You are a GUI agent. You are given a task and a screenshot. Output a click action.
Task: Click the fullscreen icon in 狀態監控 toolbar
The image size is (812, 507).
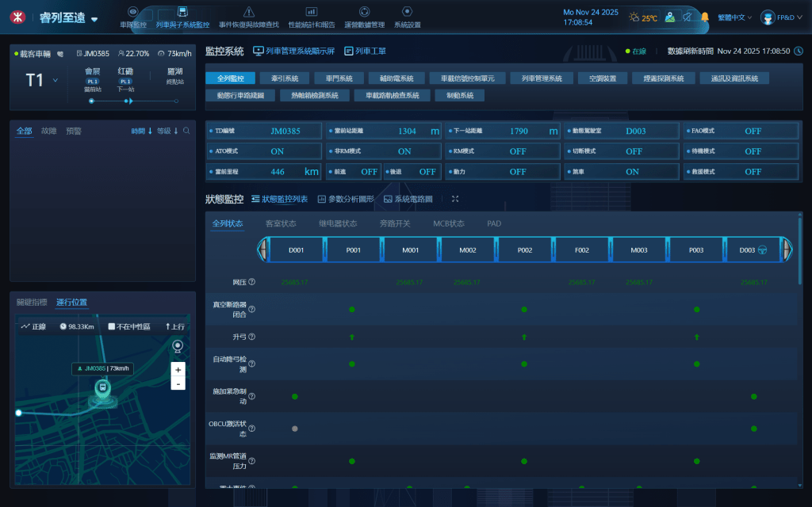tap(454, 200)
